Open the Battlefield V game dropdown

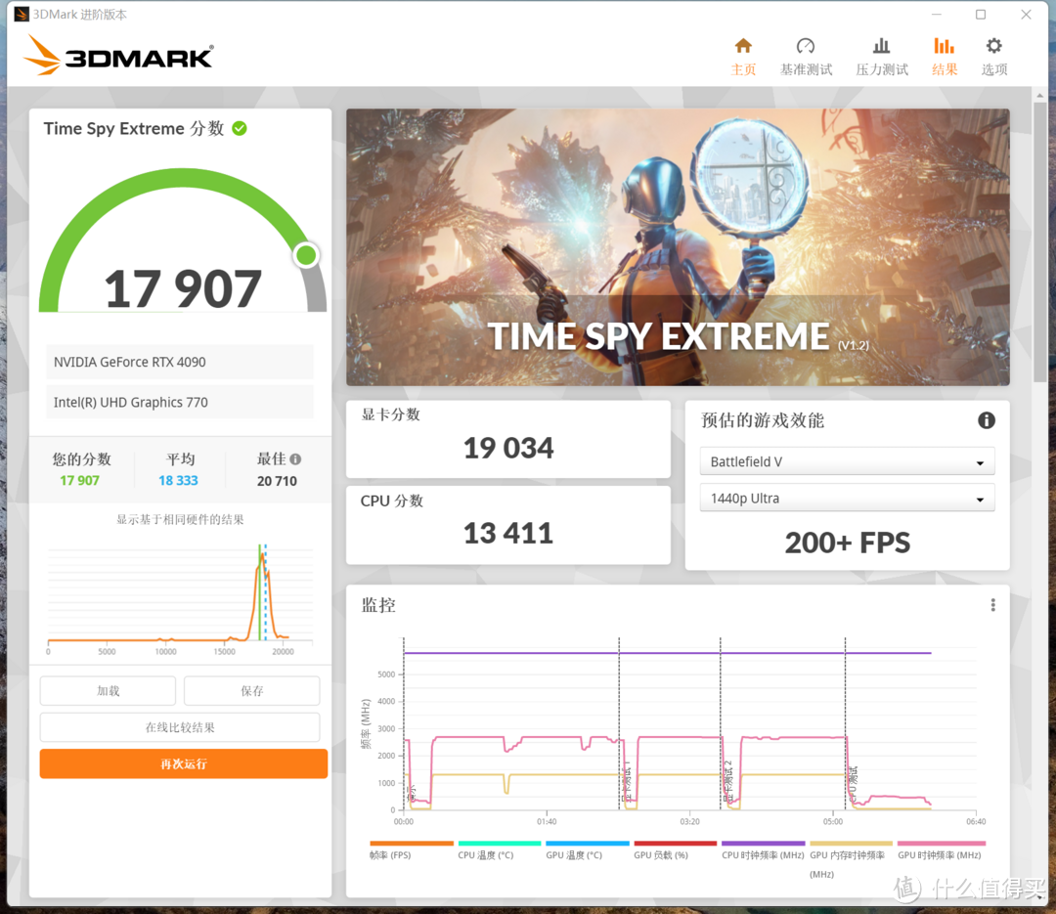click(x=847, y=461)
